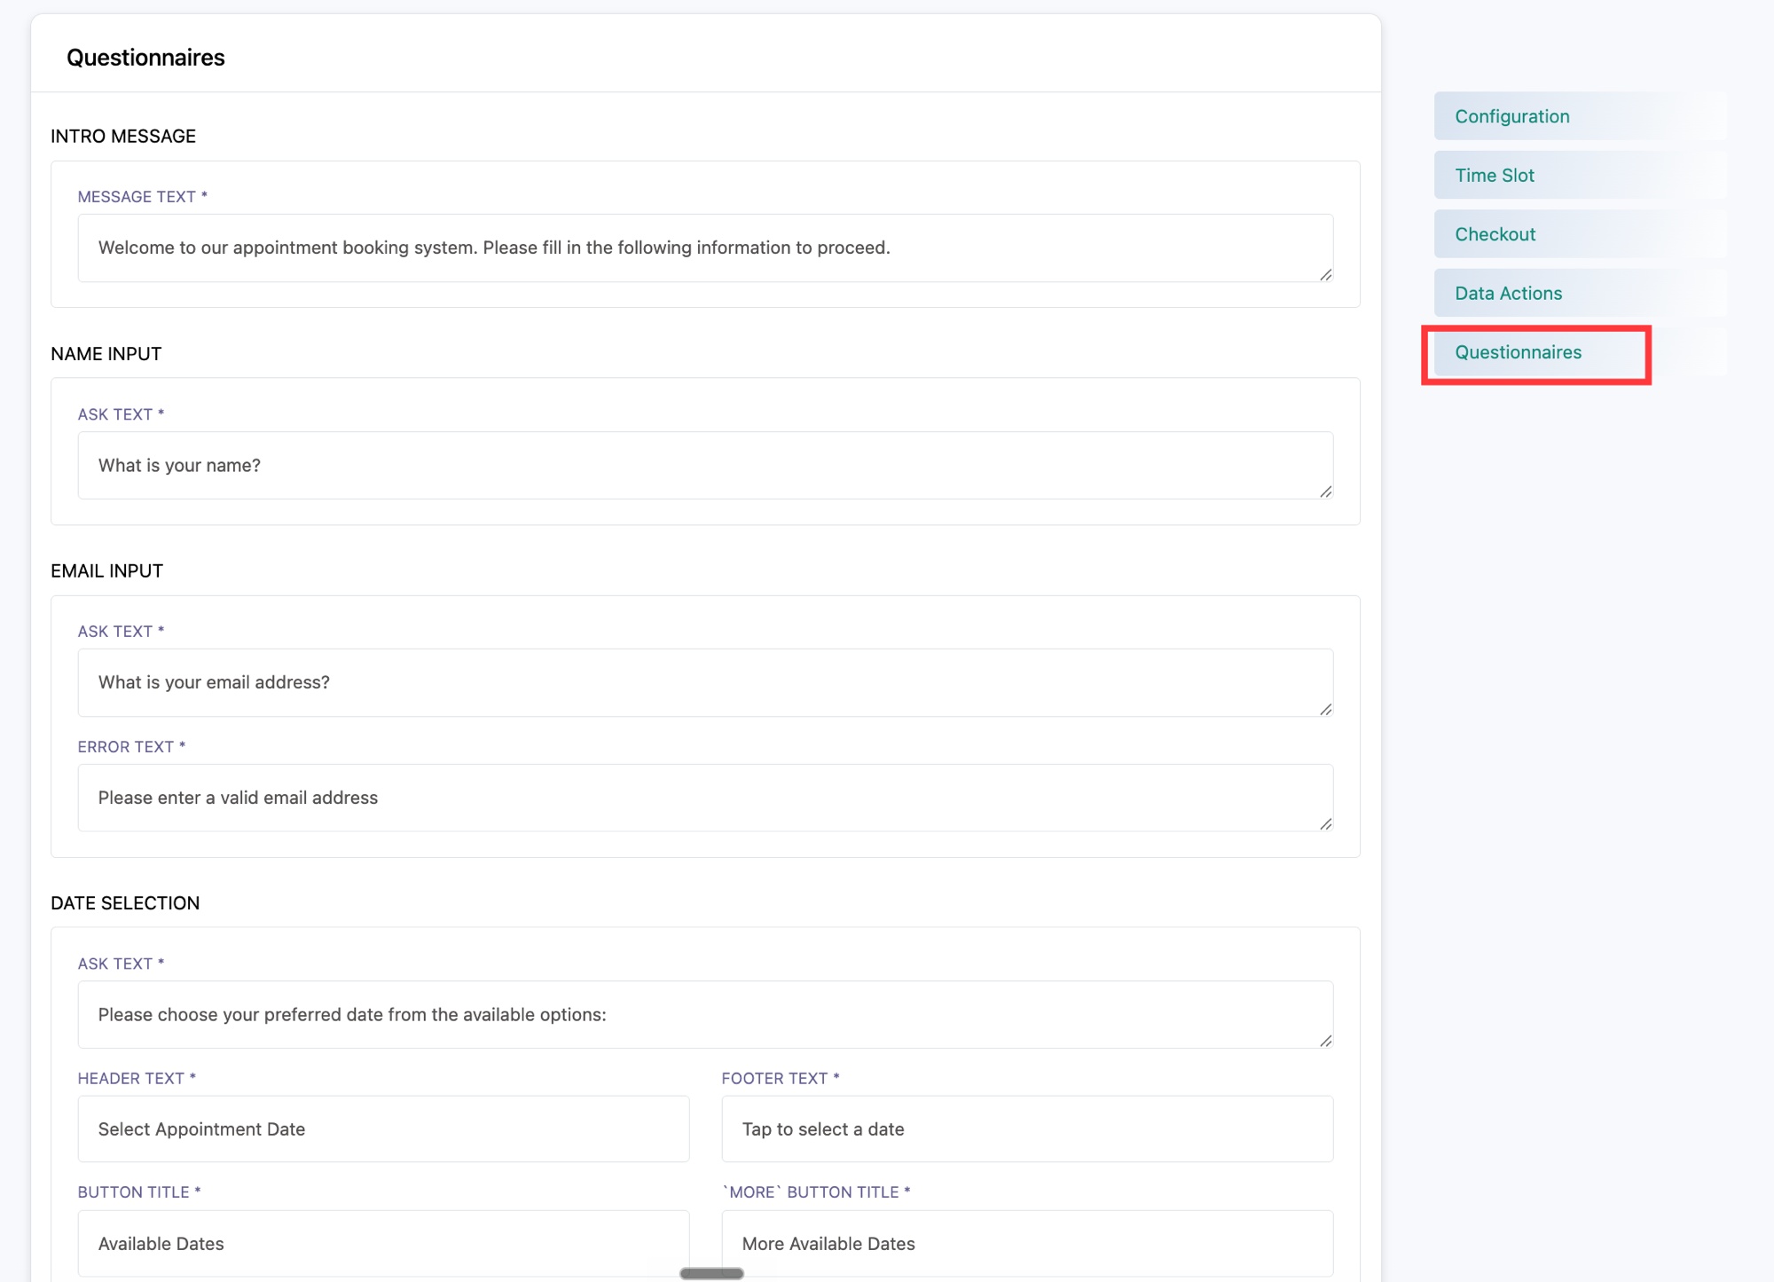
Task: Click the 'What is your name?' field
Action: (705, 466)
